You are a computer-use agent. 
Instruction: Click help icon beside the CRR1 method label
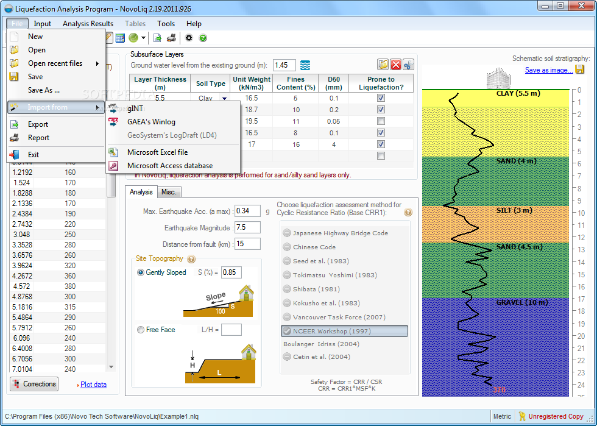tap(408, 212)
